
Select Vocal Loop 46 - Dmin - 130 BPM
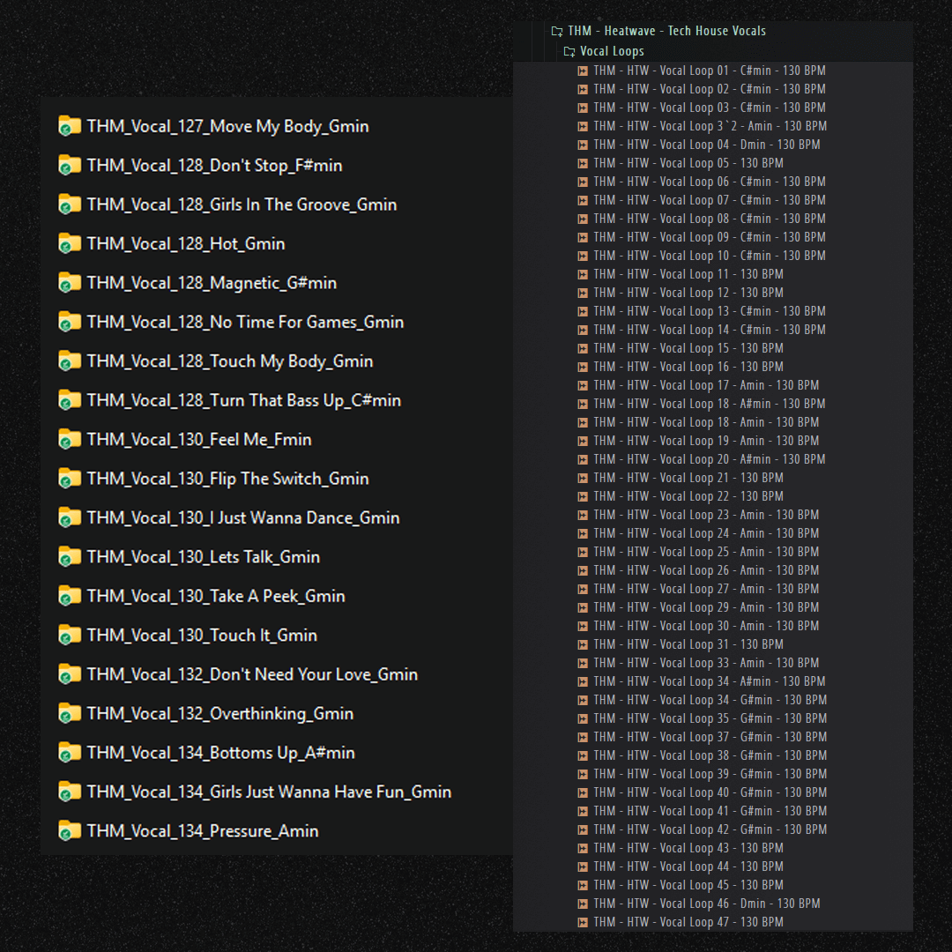tap(706, 904)
